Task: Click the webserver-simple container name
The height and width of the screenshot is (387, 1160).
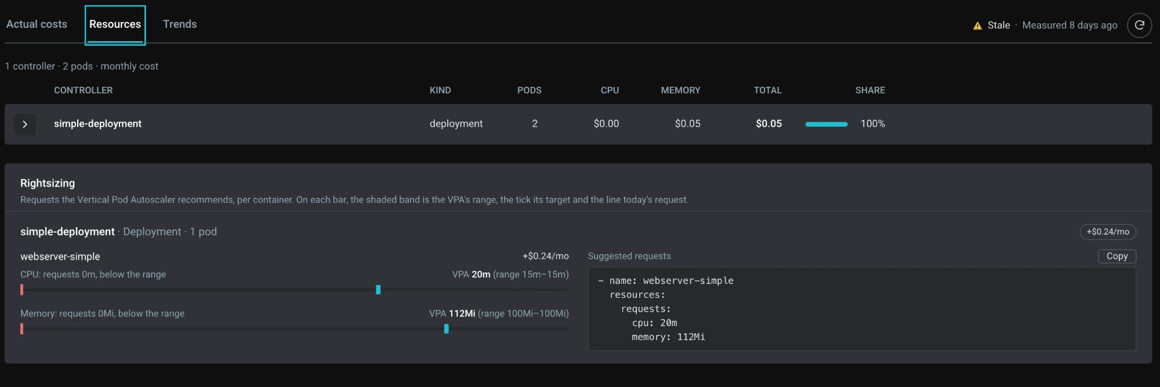Action: [60, 256]
